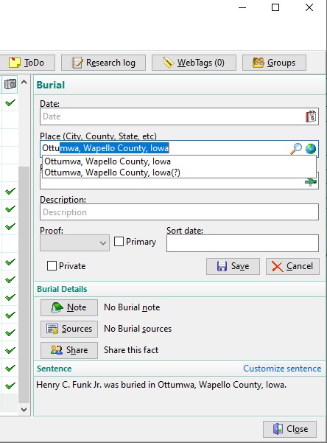The height and width of the screenshot is (443, 327).
Task: Choose first 'Ottumwa, Wapello County, Iowa' suggestion
Action: [108, 161]
